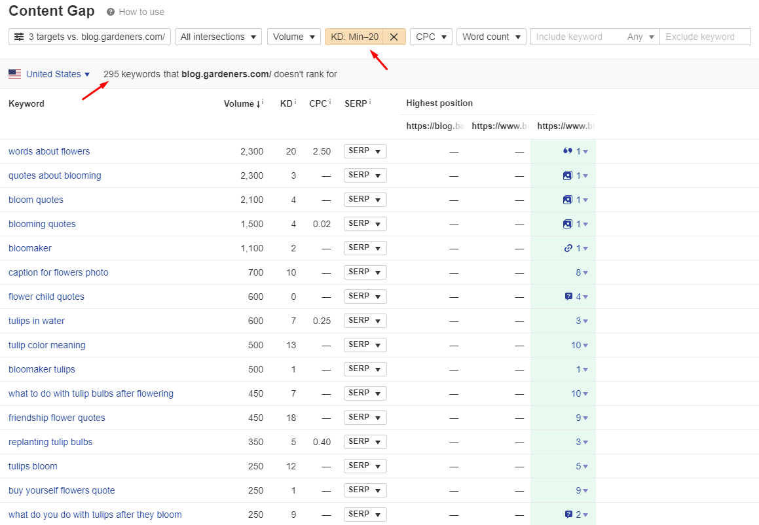Expand position 10 for tulip color meaning
Viewport: 759px width, 525px height.
click(580, 345)
